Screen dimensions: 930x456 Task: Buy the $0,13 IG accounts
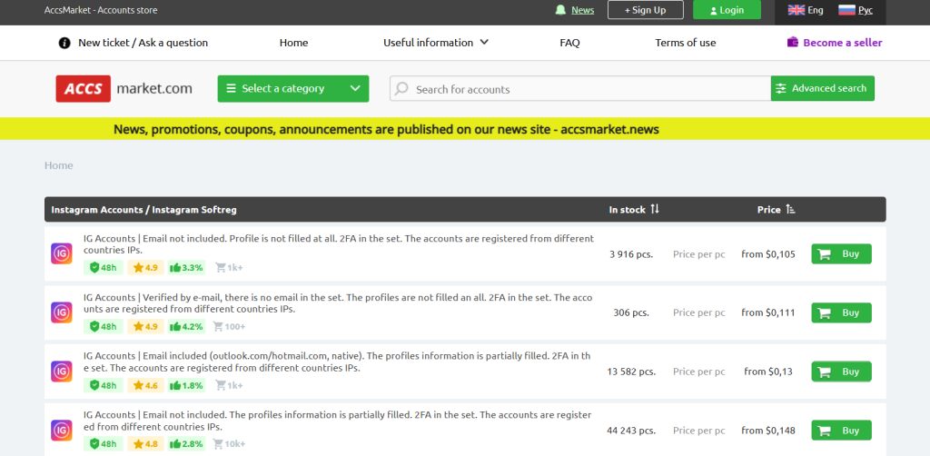click(x=841, y=372)
